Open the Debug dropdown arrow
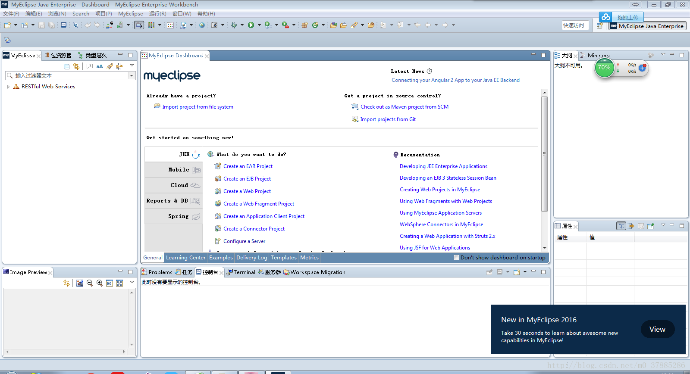690x374 pixels. click(x=242, y=25)
